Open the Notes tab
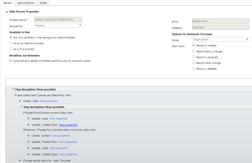Viewport: 252px width, 163px height. [x=43, y=3]
